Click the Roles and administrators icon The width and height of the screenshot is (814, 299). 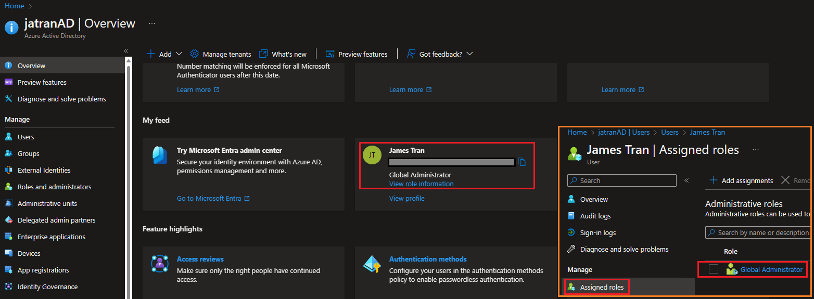tap(8, 187)
